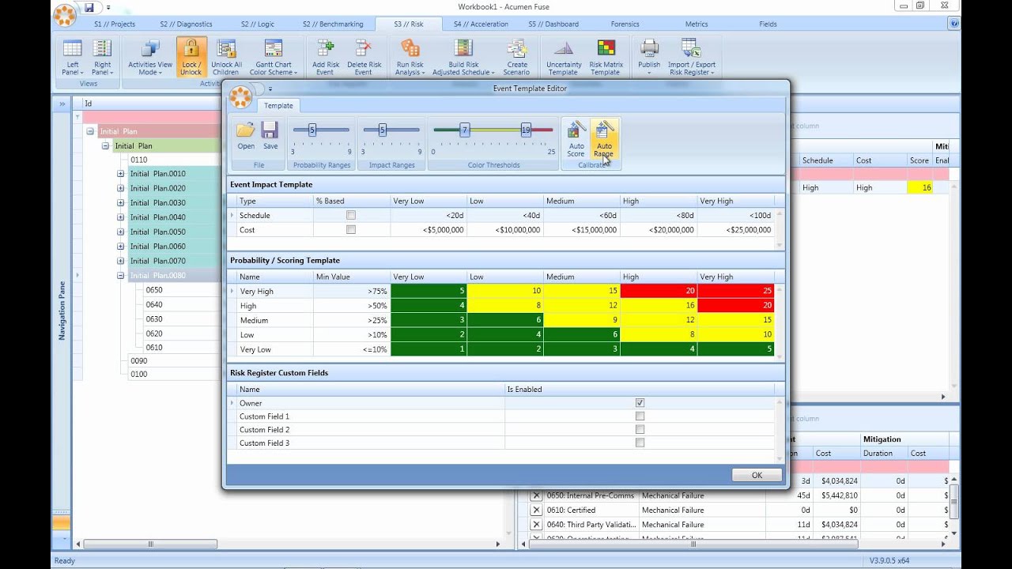Open the Right Panel menu

pyautogui.click(x=102, y=57)
